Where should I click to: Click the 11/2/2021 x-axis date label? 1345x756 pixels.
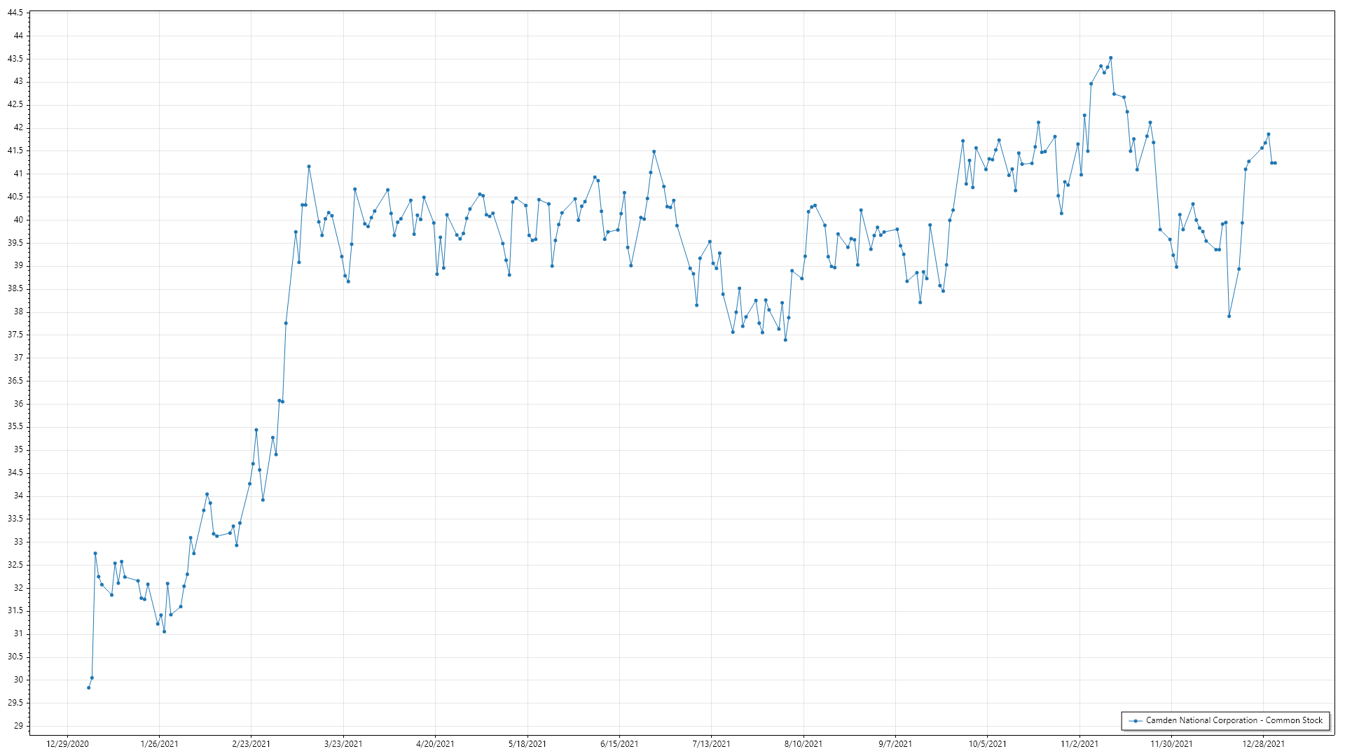[x=1080, y=744]
